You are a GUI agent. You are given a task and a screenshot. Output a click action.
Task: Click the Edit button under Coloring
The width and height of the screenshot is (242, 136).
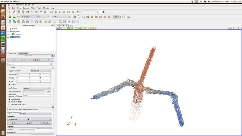(30, 123)
